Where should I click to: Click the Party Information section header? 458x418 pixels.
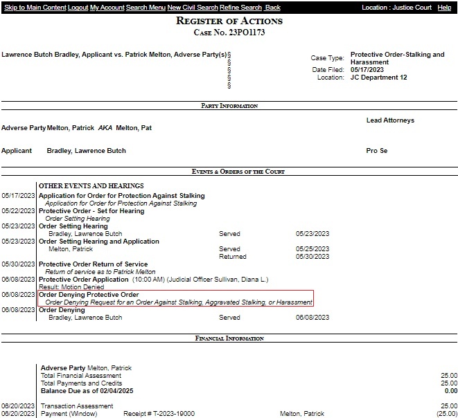229,106
